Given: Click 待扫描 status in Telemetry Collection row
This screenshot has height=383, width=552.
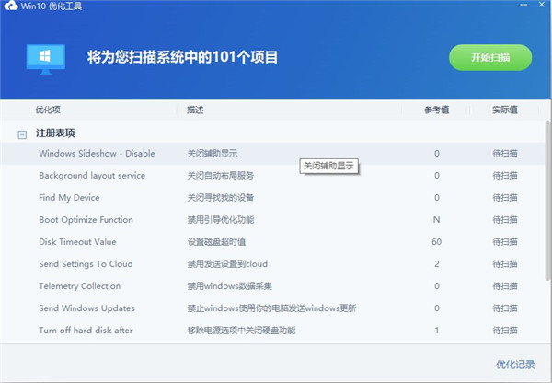Looking at the screenshot, I should coord(505,286).
